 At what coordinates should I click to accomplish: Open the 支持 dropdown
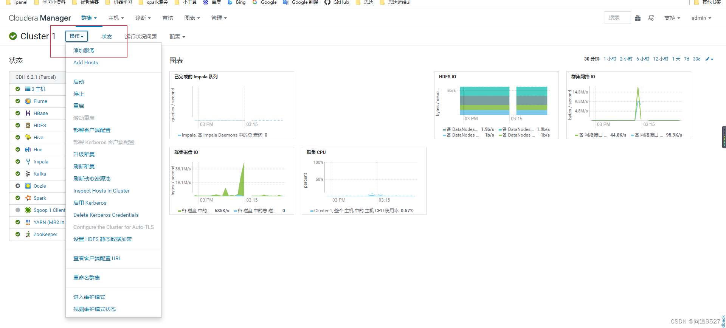(672, 18)
